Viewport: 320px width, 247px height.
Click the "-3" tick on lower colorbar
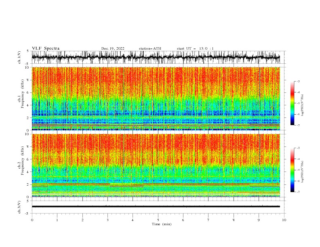tap(298, 148)
